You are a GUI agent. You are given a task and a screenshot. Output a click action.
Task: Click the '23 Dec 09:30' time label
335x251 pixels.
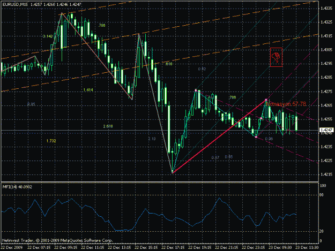click(280, 248)
